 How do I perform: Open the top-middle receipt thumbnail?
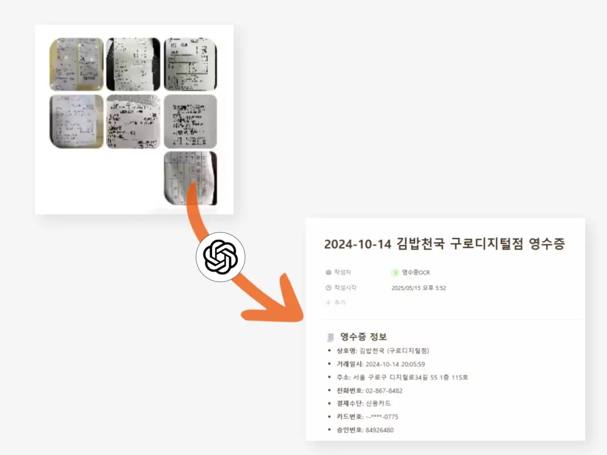pyautogui.click(x=134, y=64)
